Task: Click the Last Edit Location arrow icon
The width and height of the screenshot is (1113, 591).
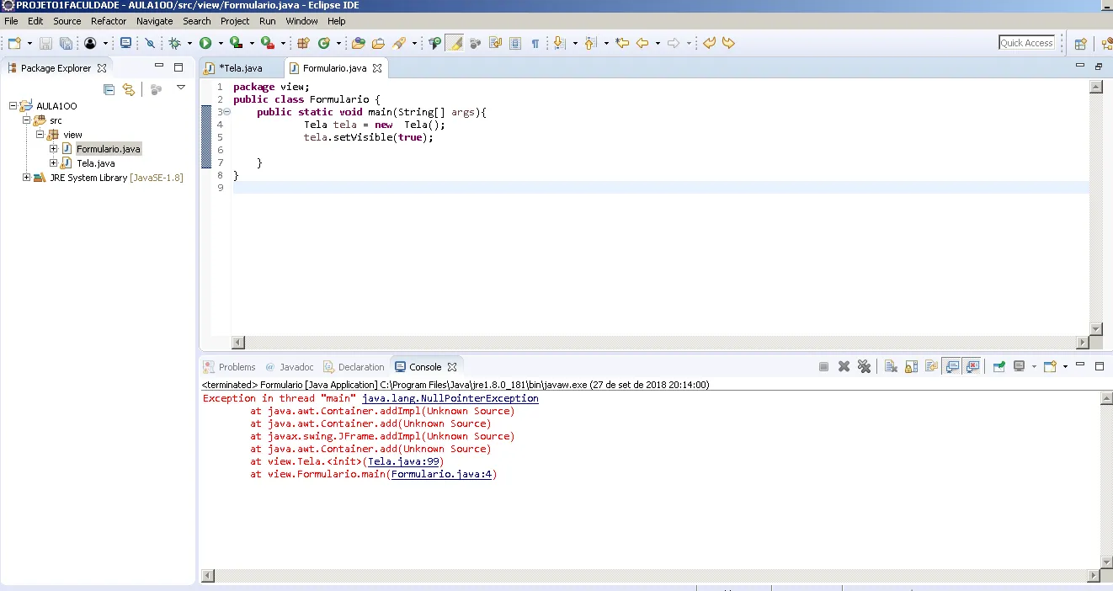Action: [622, 43]
